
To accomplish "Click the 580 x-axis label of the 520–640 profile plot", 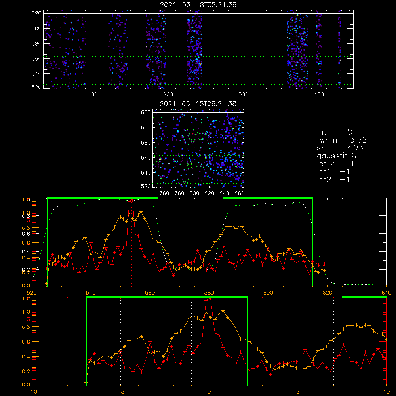I will (209, 293).
